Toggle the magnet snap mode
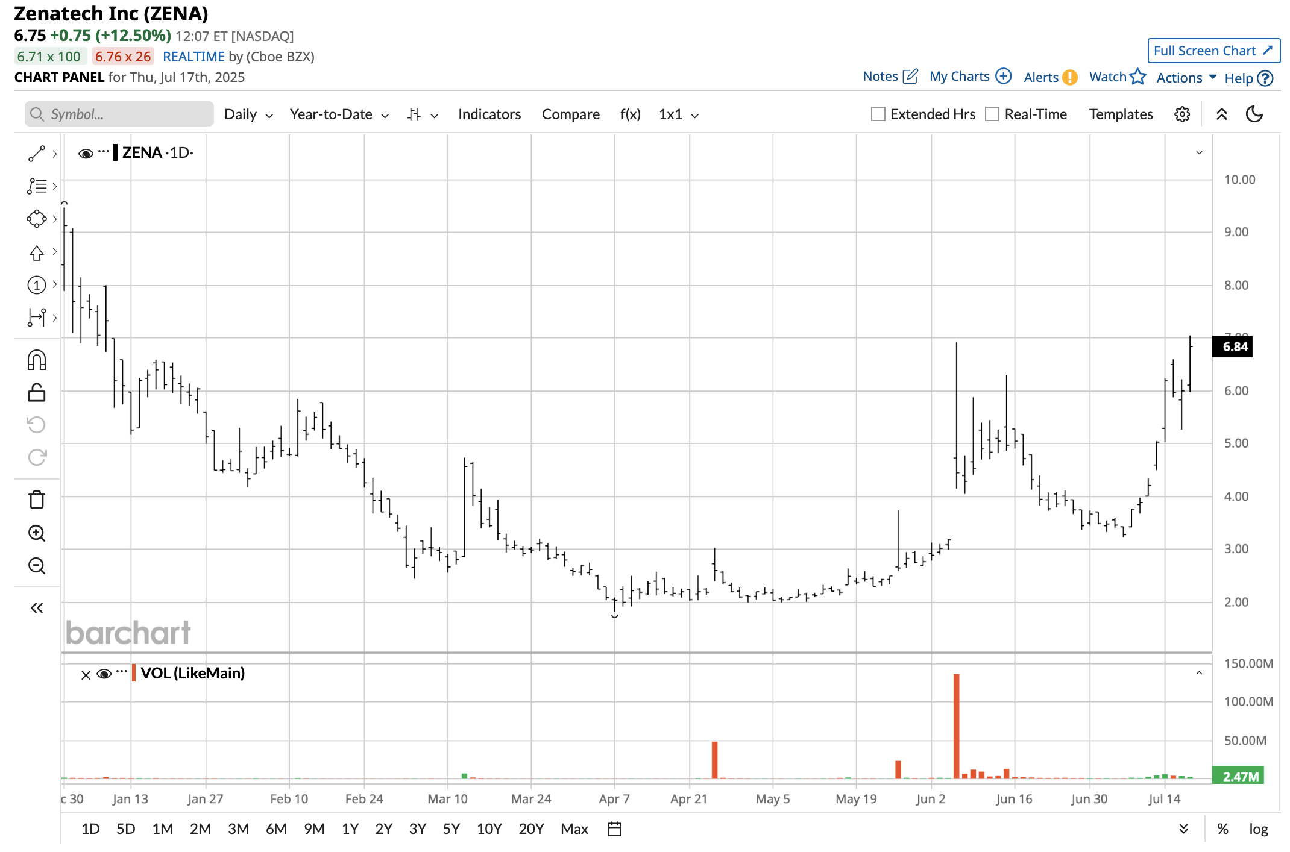This screenshot has height=852, width=1290. tap(37, 360)
